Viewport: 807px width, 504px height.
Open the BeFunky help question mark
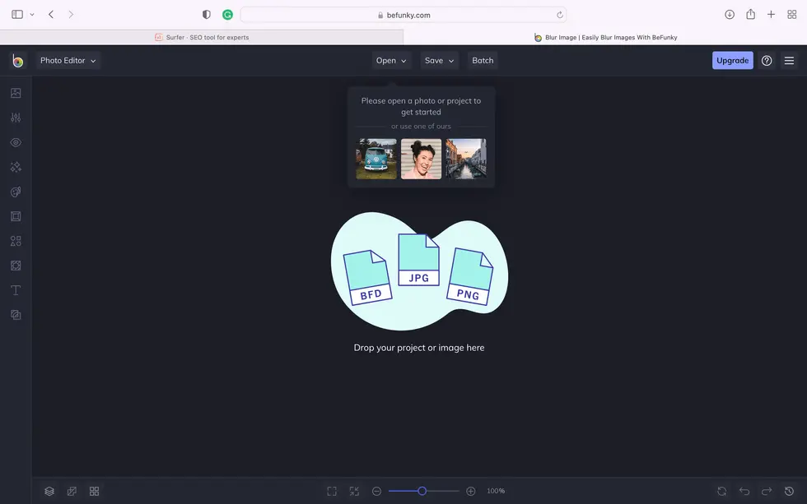pos(767,60)
